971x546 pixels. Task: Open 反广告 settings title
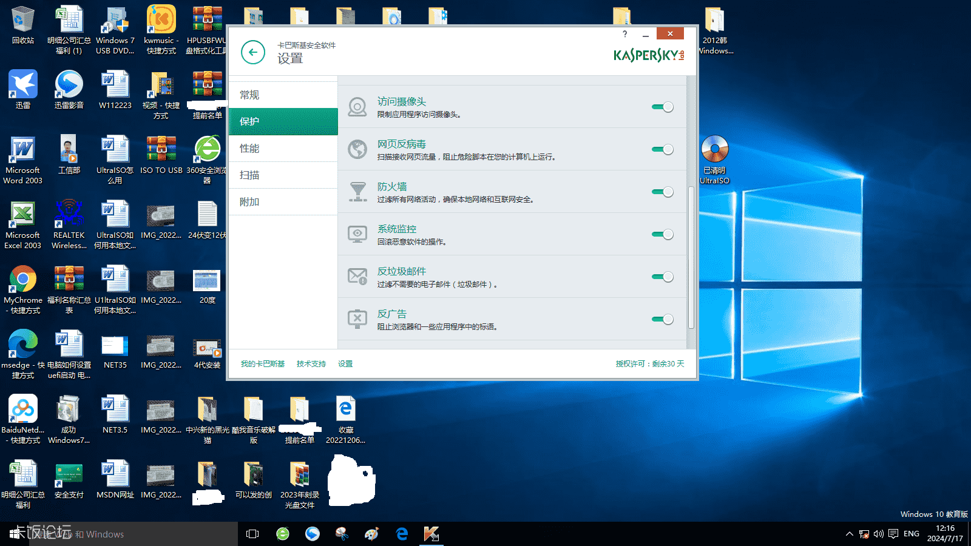click(392, 314)
